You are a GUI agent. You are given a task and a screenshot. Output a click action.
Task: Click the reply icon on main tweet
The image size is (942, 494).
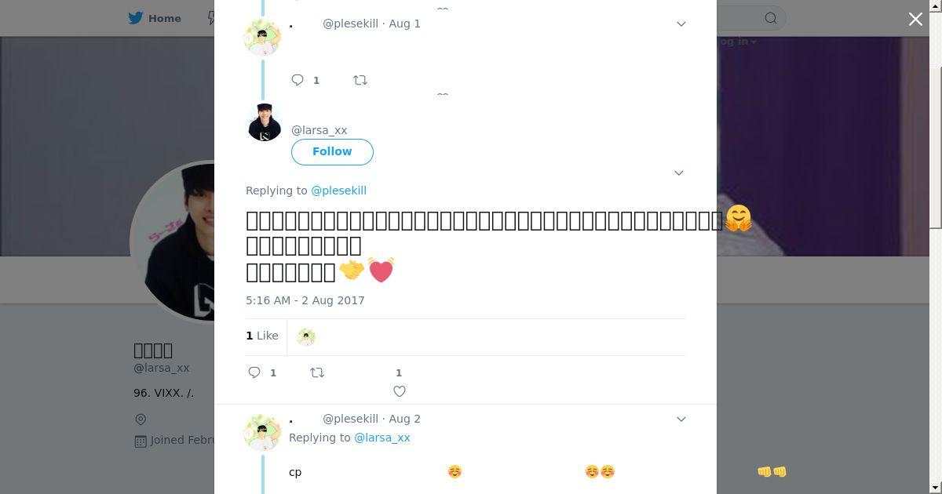point(254,372)
